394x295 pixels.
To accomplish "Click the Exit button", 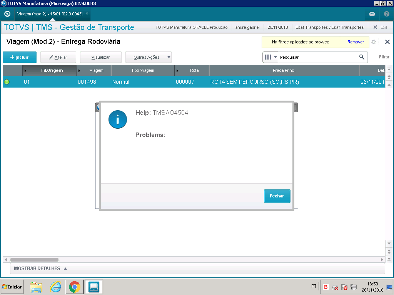I will [380, 27].
